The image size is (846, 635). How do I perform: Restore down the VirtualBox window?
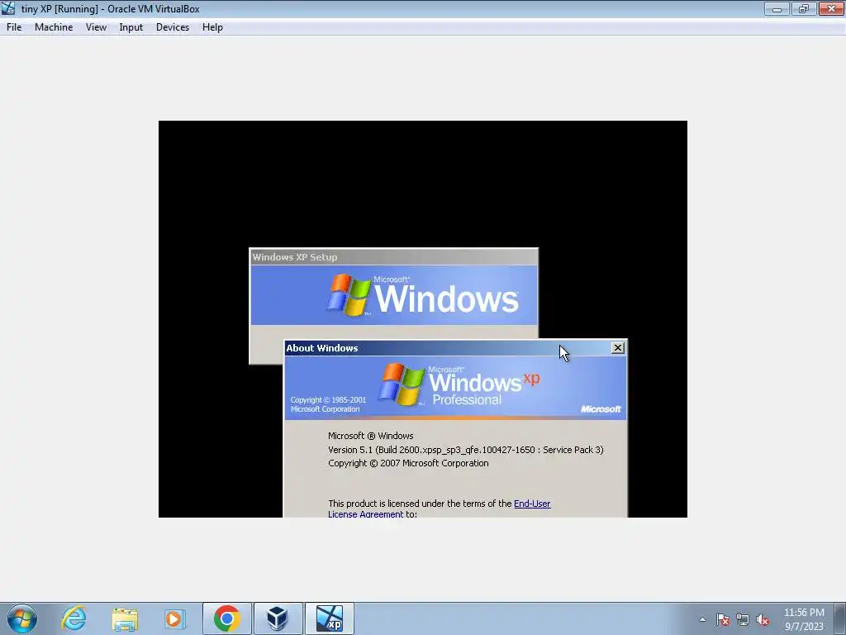pos(804,8)
